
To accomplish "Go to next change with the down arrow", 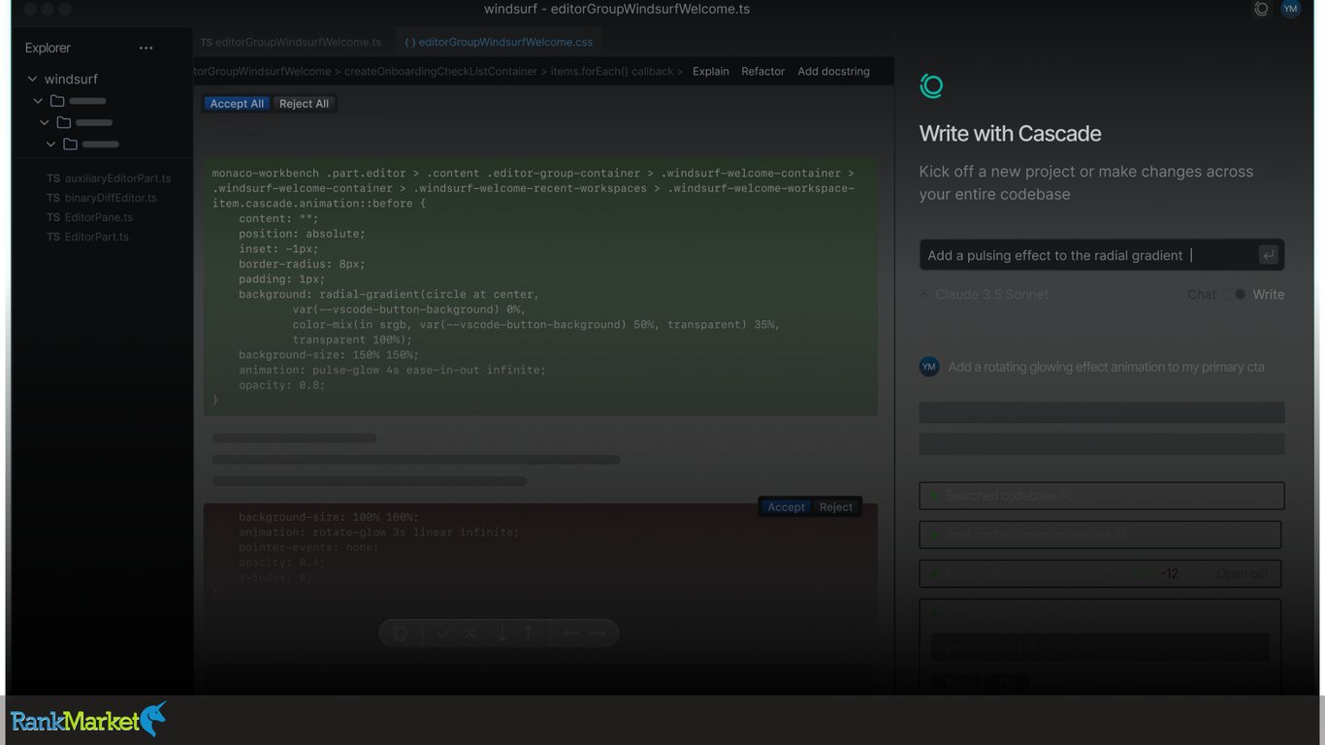I will 502,633.
